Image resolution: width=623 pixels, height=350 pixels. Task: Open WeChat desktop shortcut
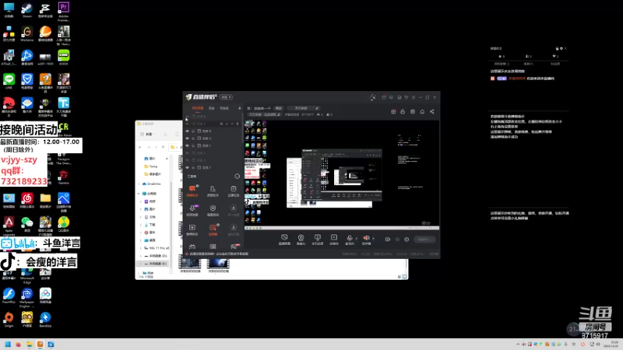(x=27, y=224)
